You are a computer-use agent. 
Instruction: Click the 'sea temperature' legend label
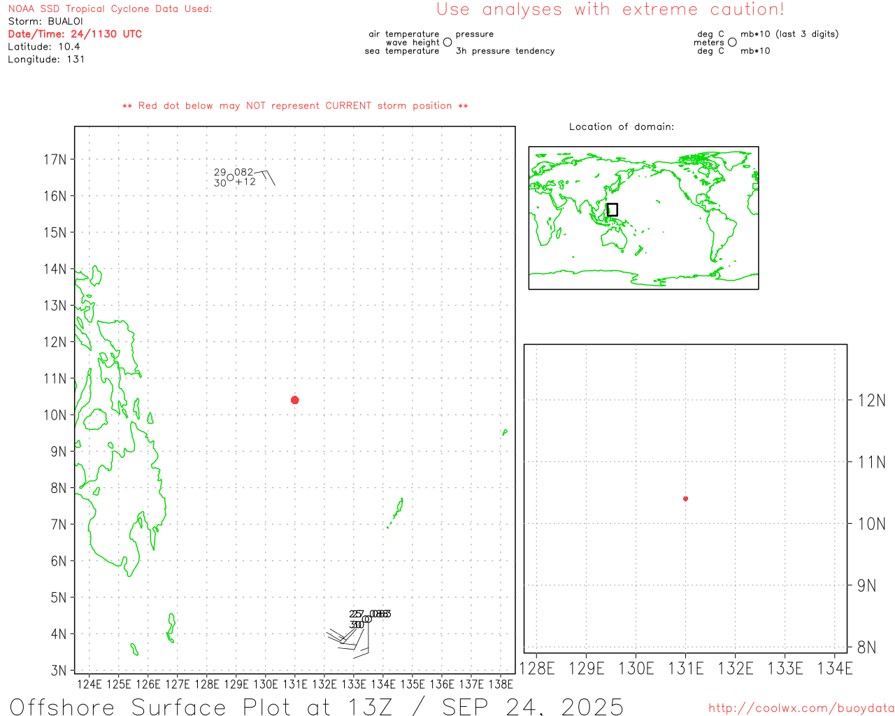pos(402,51)
